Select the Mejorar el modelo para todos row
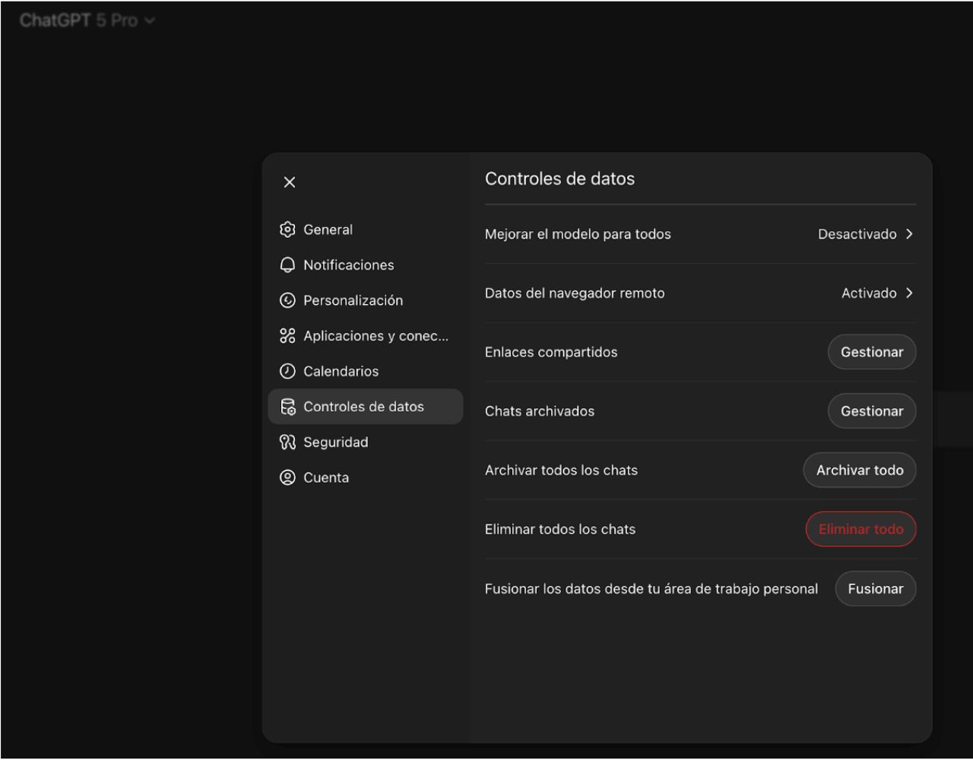This screenshot has width=973, height=760. (x=578, y=234)
